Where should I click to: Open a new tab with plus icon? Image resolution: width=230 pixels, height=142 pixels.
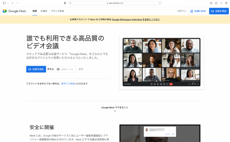(x=221, y=3)
